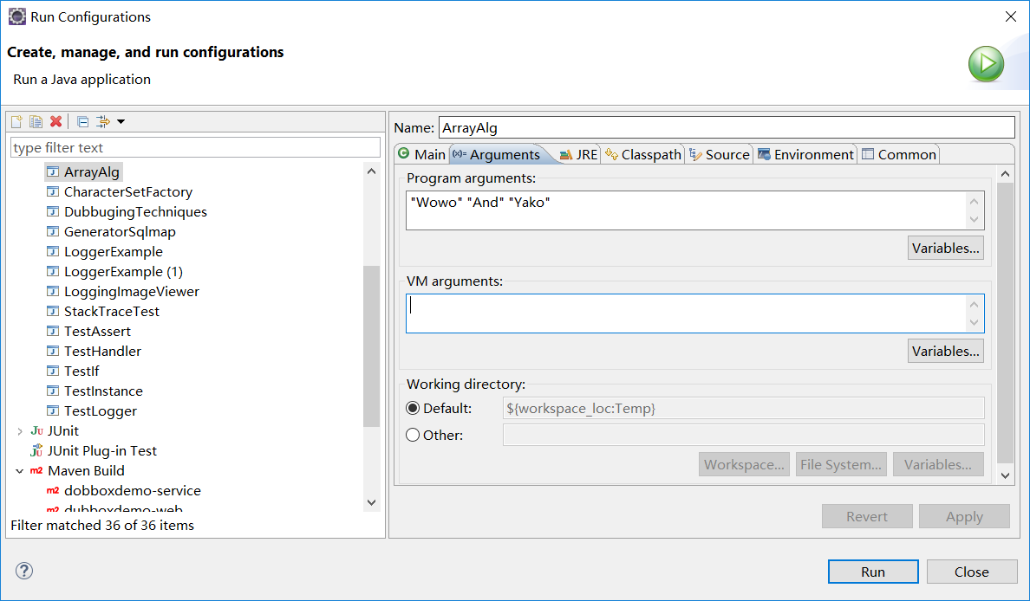Image resolution: width=1030 pixels, height=601 pixels.
Task: Collapse all configurations in the tree
Action: [x=82, y=121]
